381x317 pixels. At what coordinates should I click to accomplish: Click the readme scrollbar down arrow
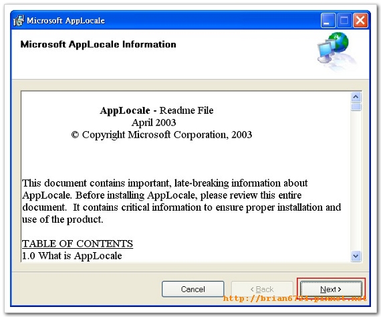tap(356, 256)
